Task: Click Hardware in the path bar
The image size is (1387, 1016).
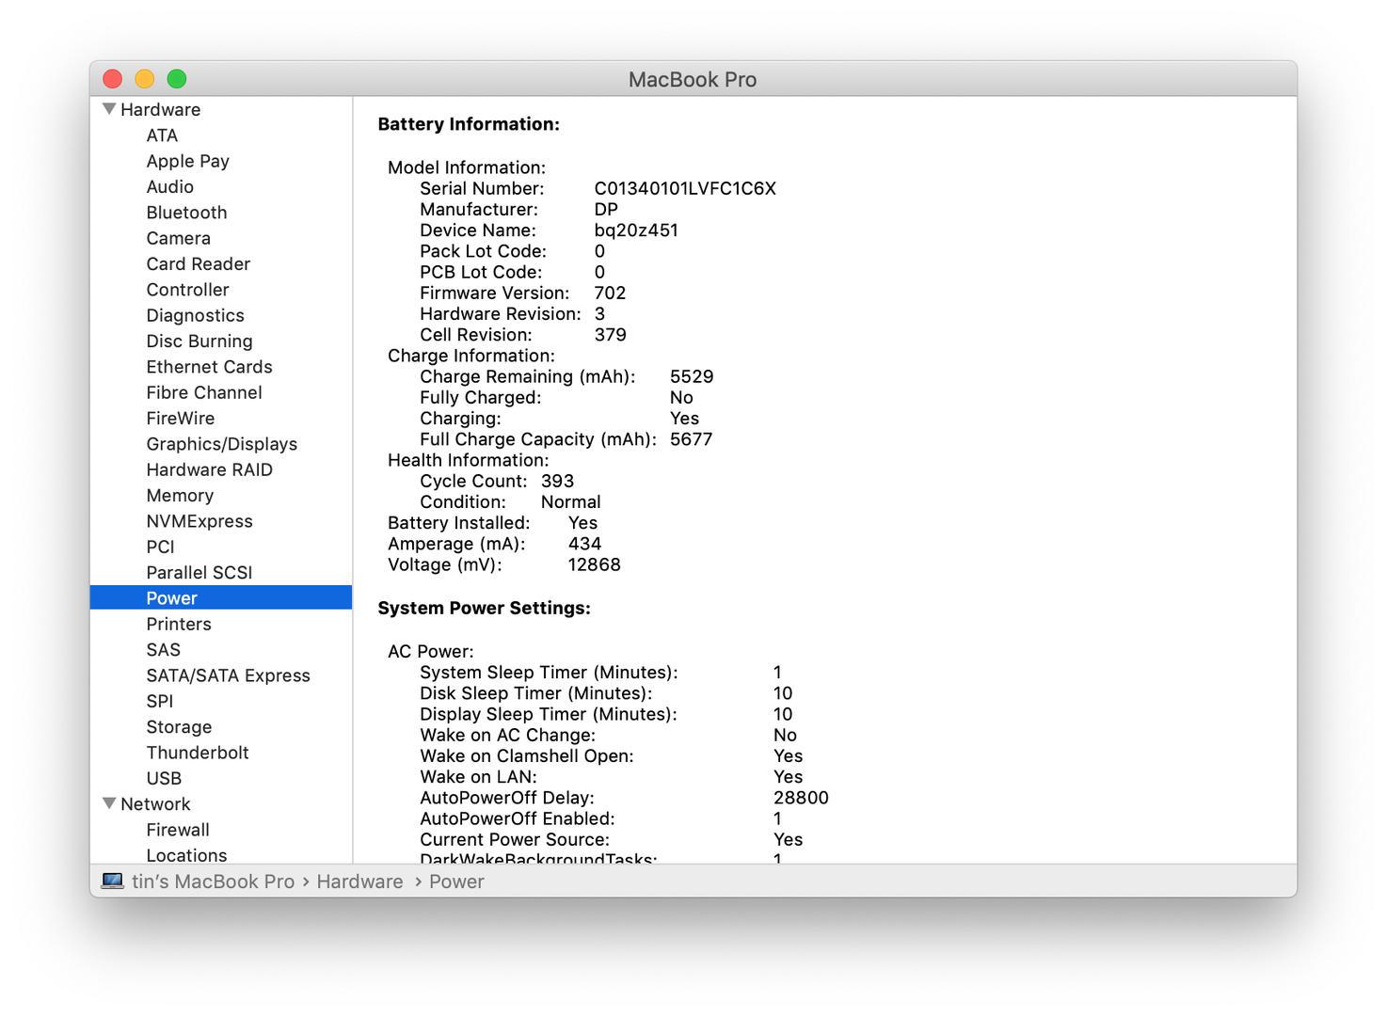Action: click(359, 881)
